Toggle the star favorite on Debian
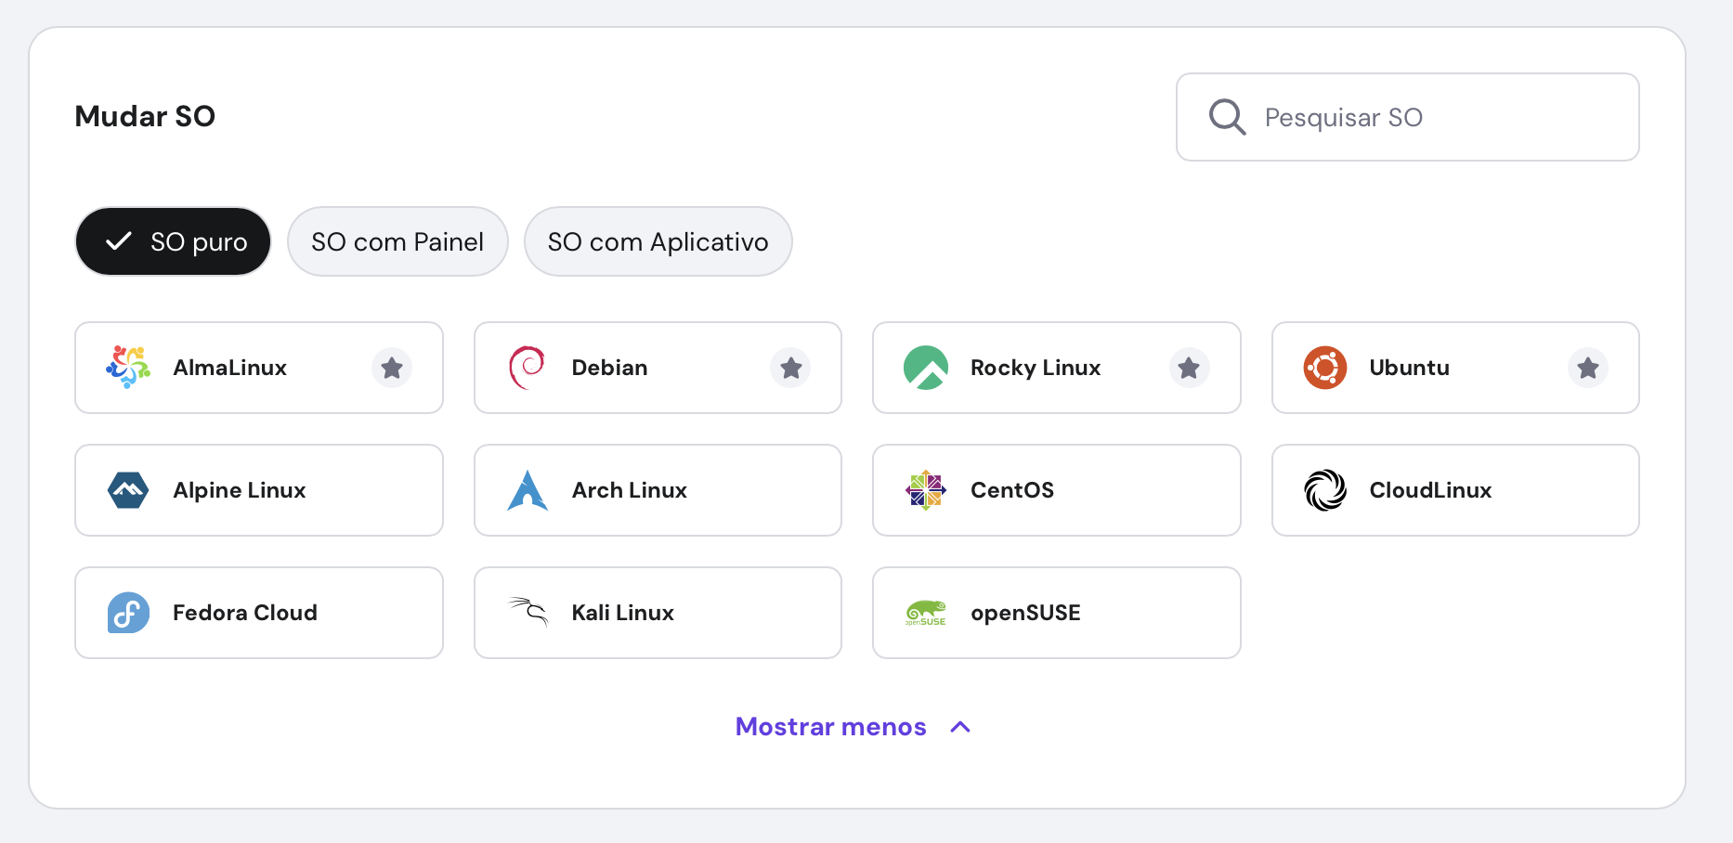The image size is (1733, 843). 790,368
